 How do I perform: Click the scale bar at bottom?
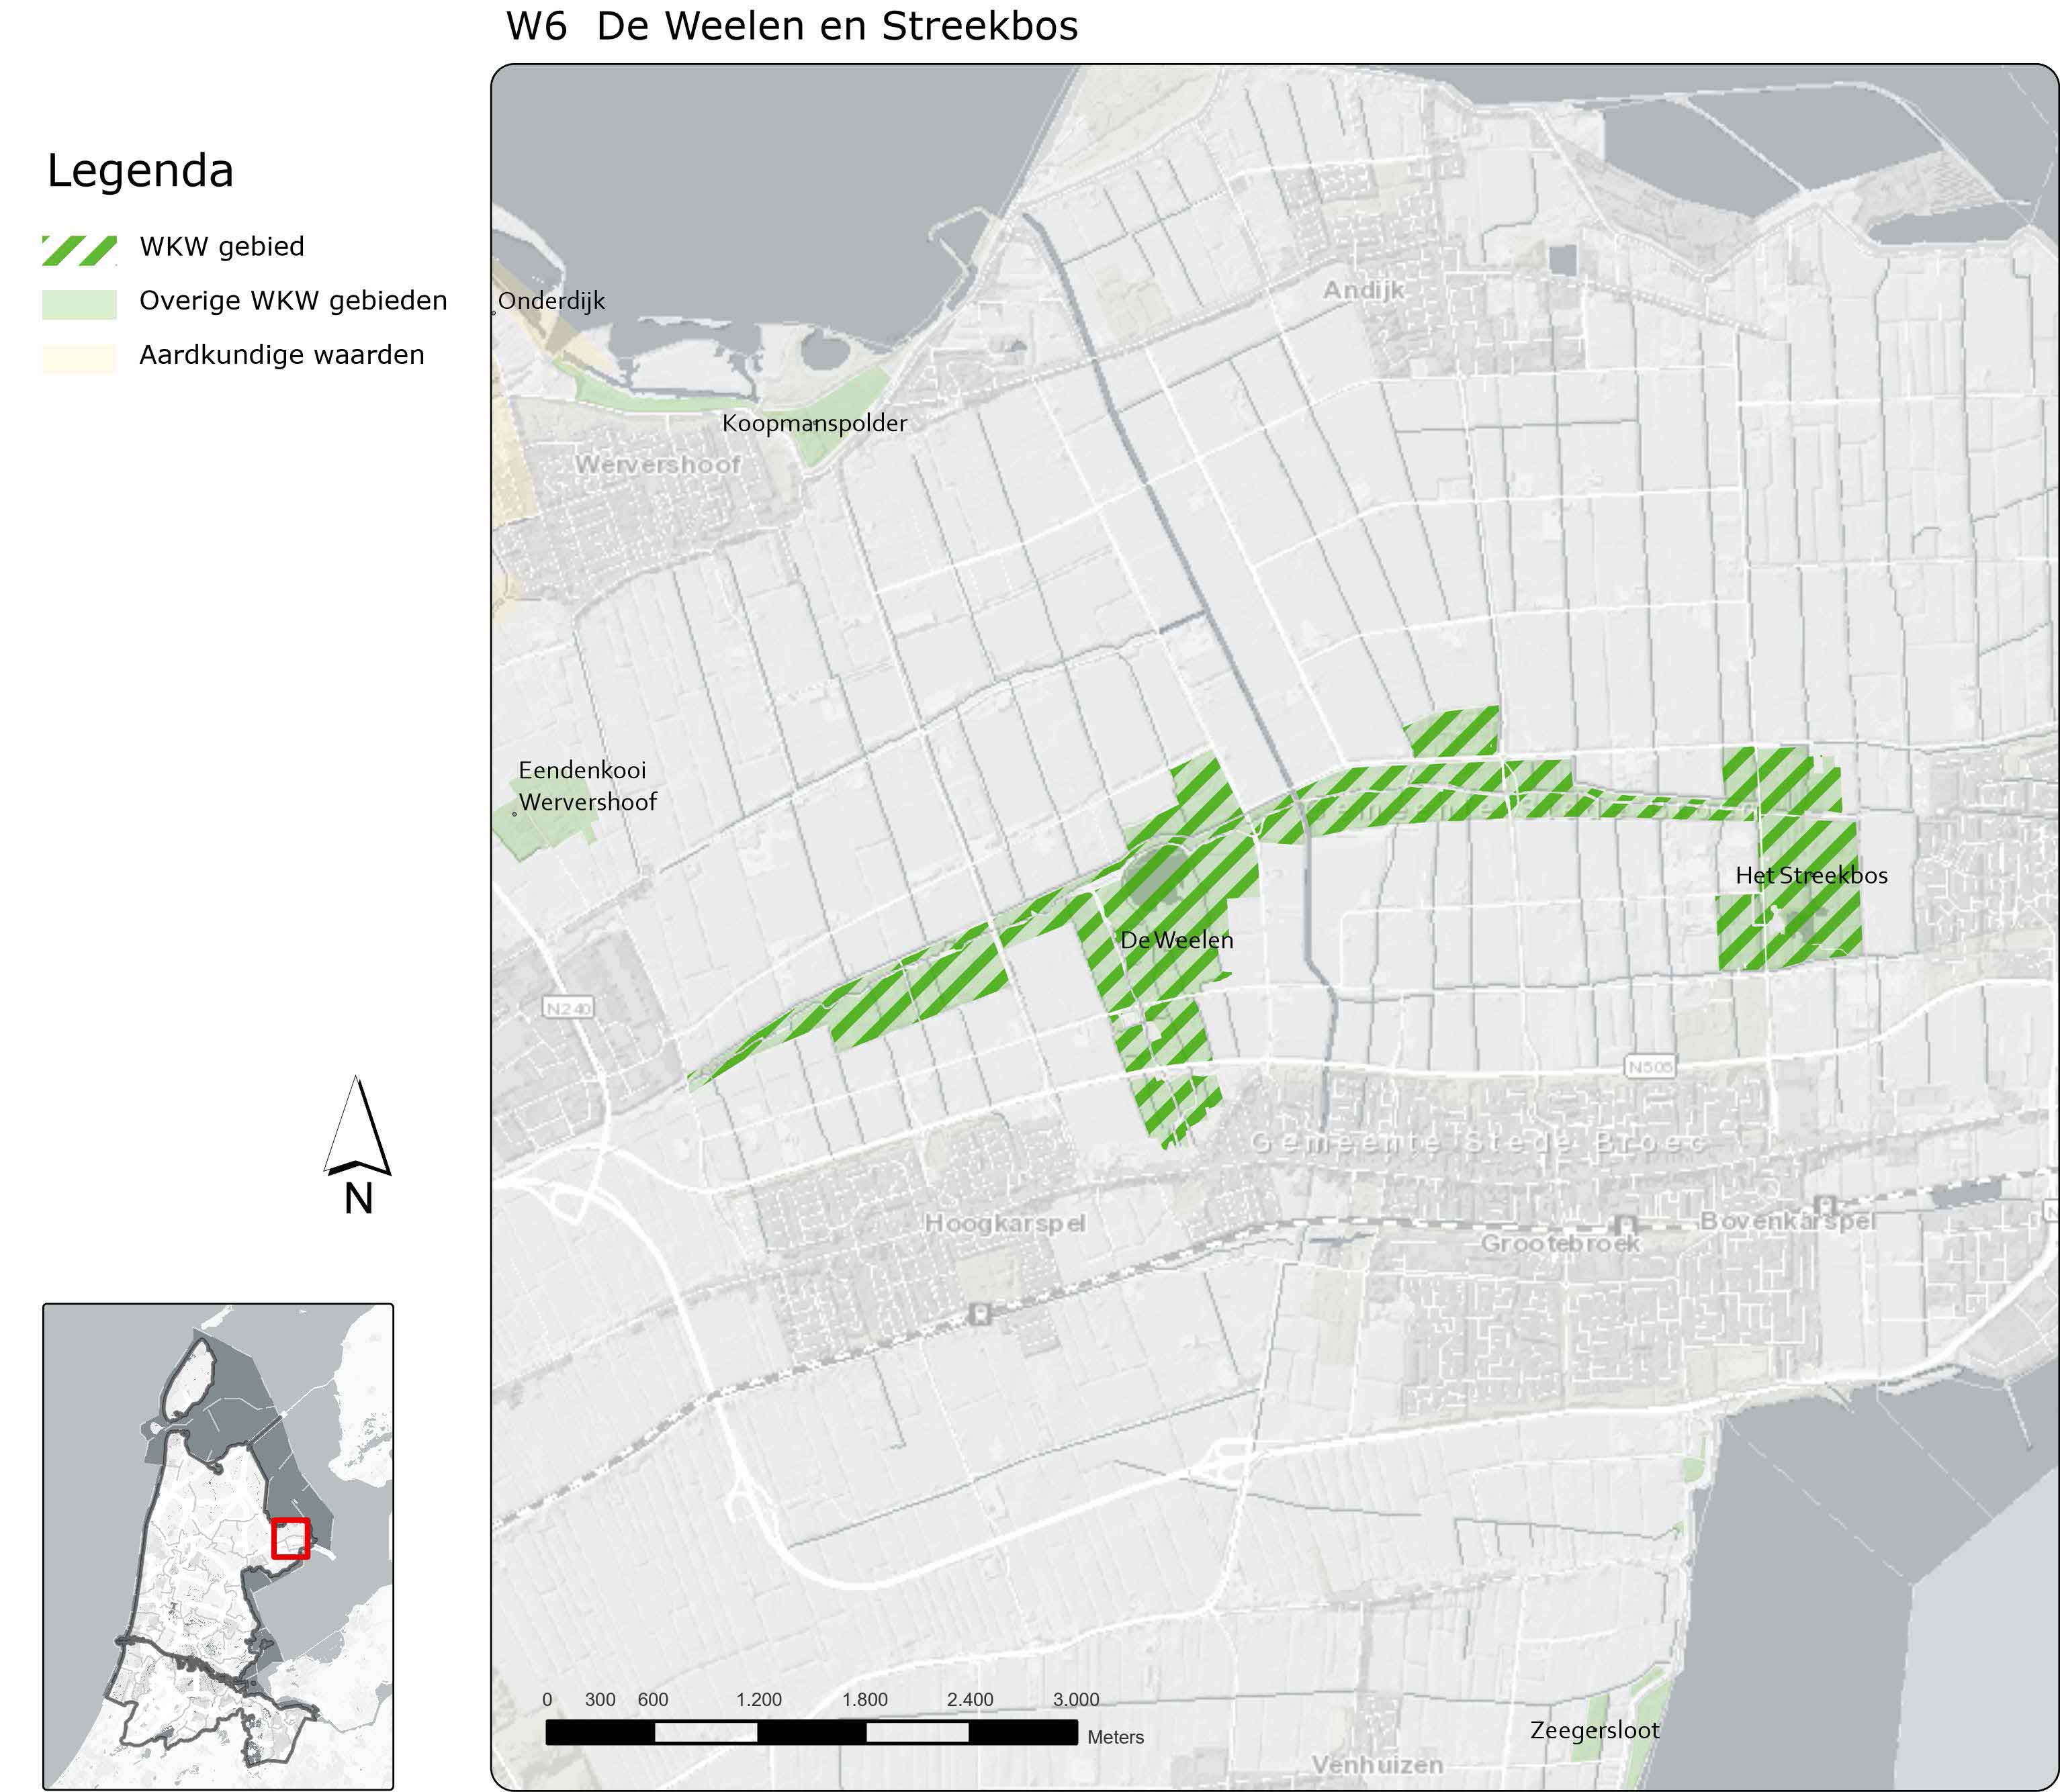click(811, 1732)
